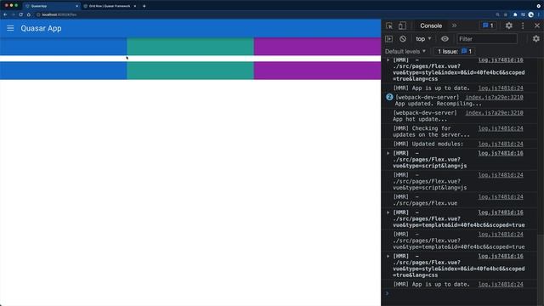The image size is (544, 306).
Task: Go back in the browser
Action: pyautogui.click(x=5, y=14)
